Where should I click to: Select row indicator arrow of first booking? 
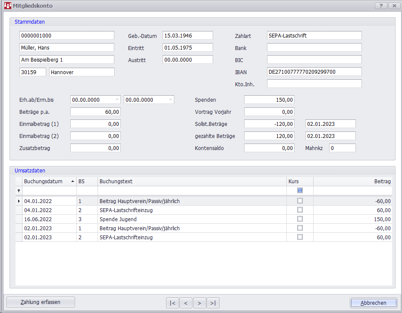19,201
